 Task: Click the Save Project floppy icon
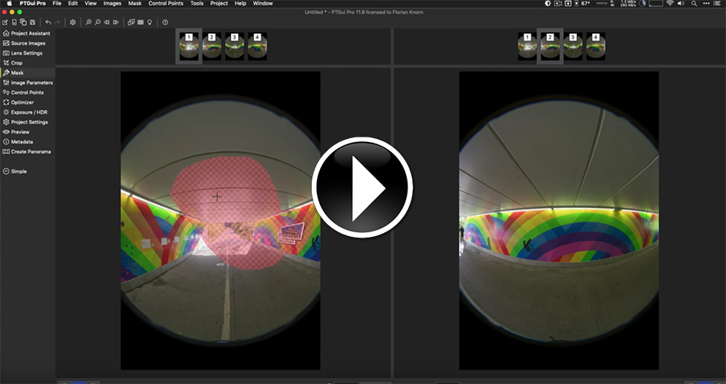33,22
